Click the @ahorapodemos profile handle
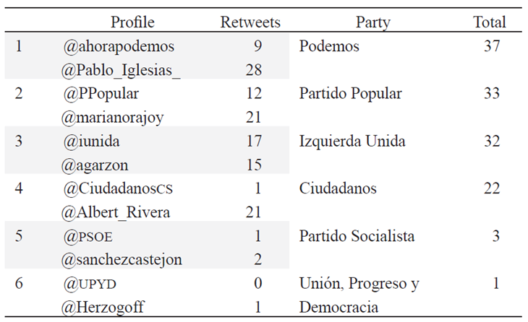This screenshot has width=528, height=322. (x=119, y=48)
